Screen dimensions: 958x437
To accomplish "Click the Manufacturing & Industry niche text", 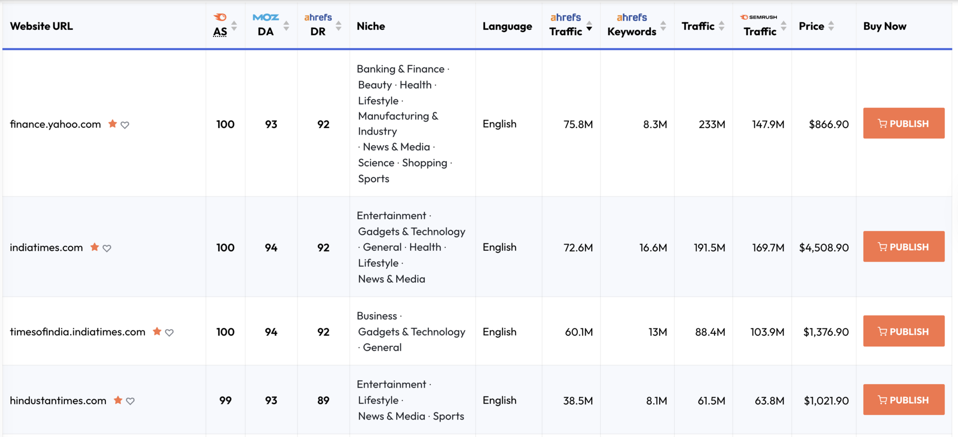I will (398, 124).
